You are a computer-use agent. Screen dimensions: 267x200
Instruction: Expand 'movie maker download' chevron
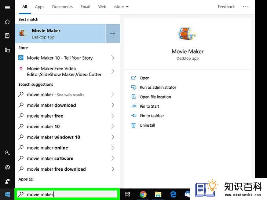[113, 105]
